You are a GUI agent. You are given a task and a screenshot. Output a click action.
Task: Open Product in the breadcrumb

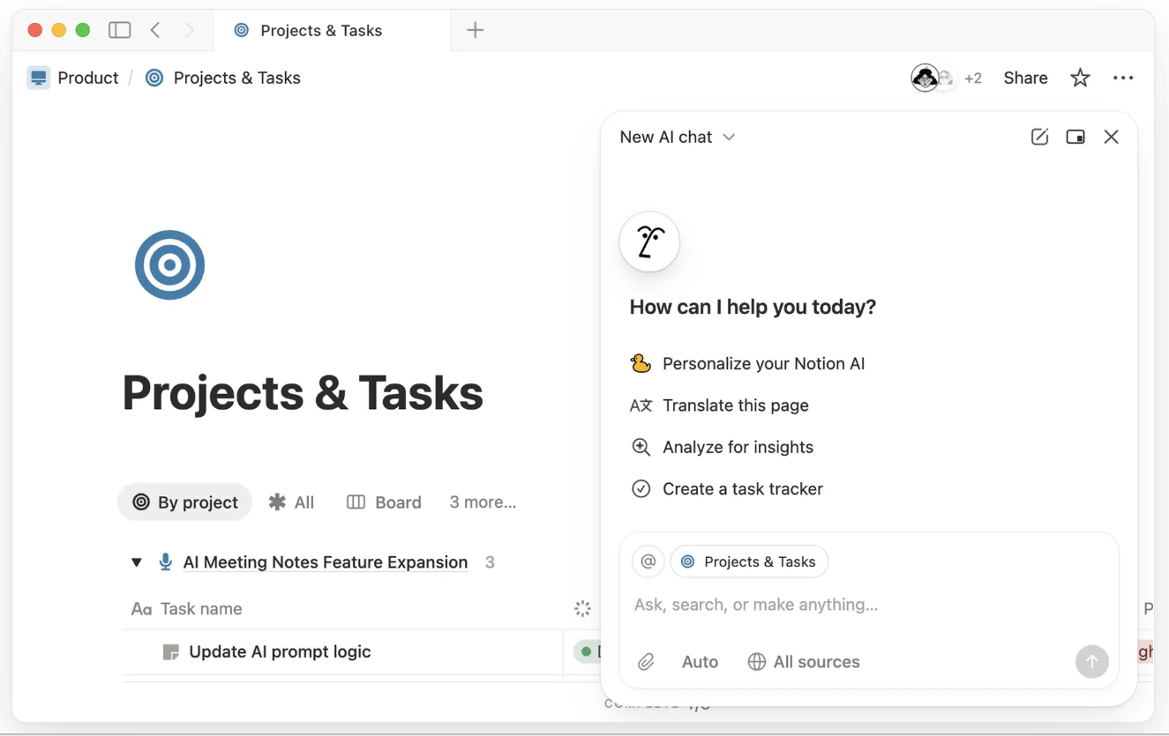[x=73, y=78]
